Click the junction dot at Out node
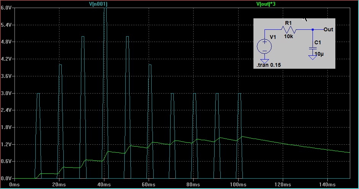The height and width of the screenshot is (189, 359). (x=313, y=29)
